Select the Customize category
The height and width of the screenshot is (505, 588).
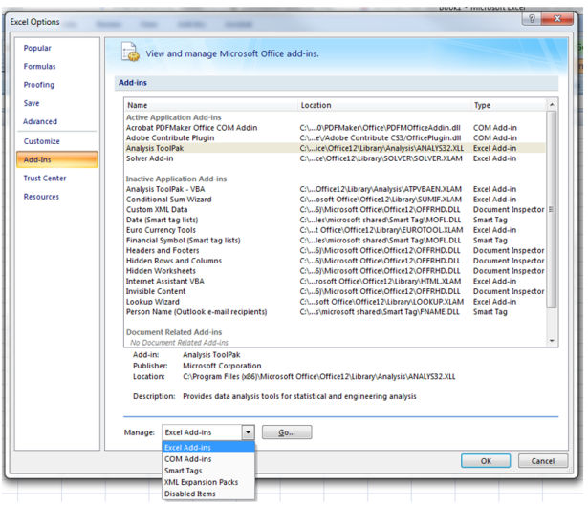coord(41,141)
